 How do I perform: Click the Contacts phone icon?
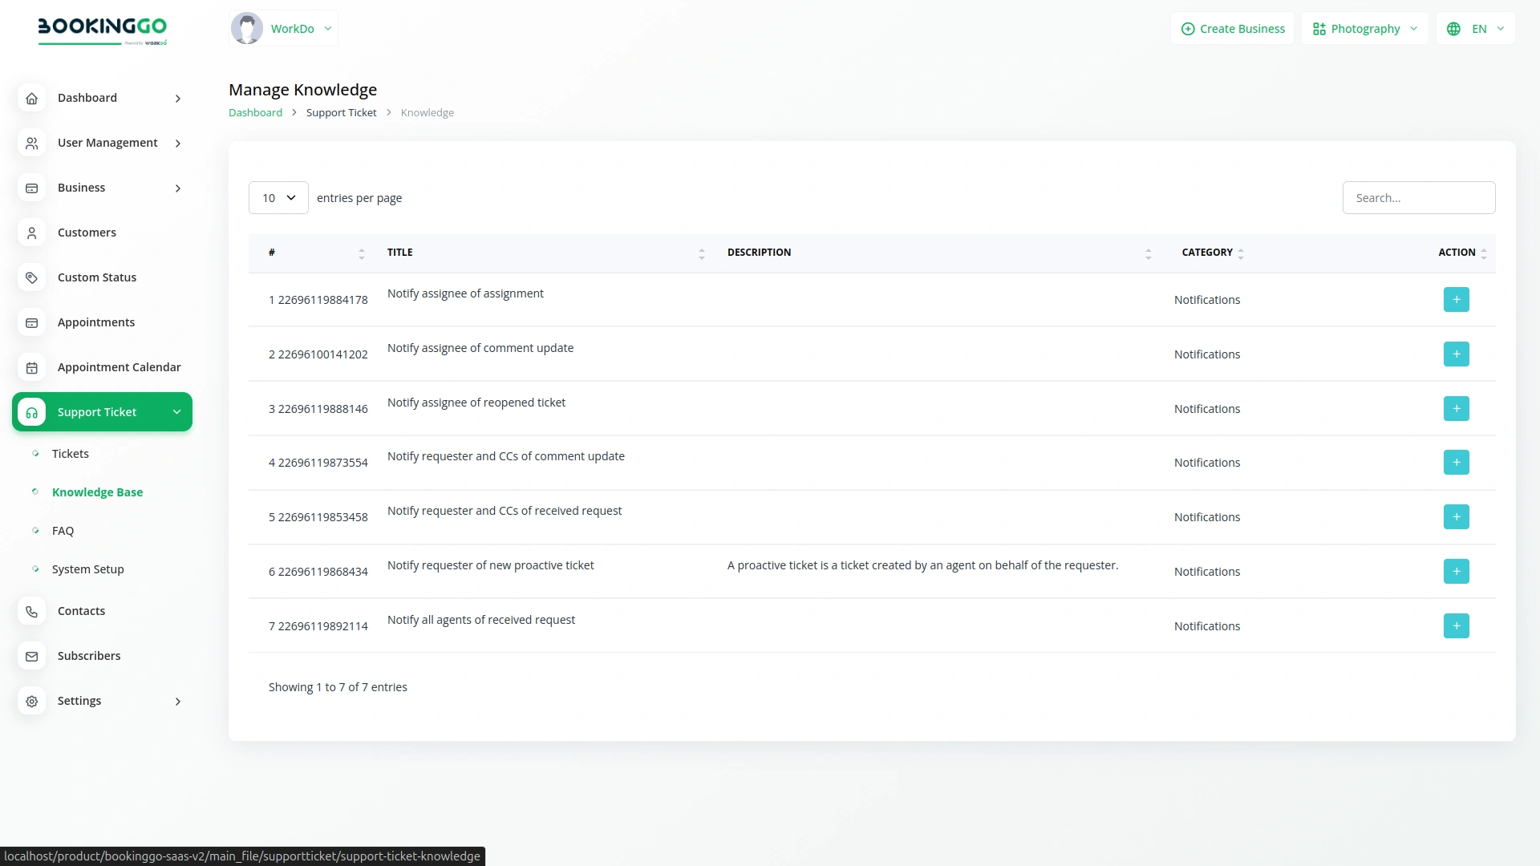click(31, 611)
